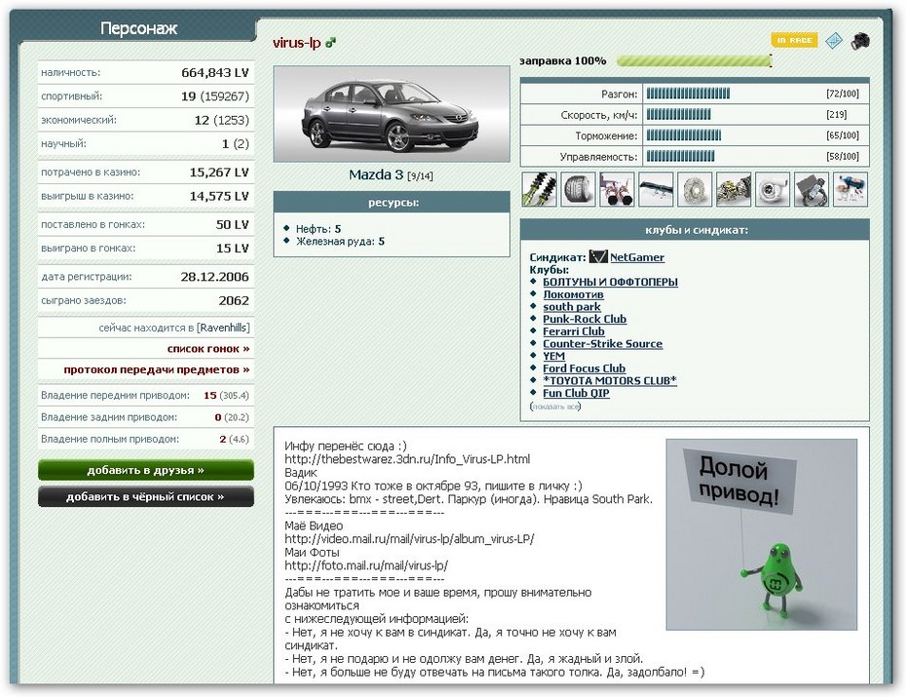Click the tire part icon
Image resolution: width=906 pixels, height=697 pixels.
pyautogui.click(x=578, y=189)
